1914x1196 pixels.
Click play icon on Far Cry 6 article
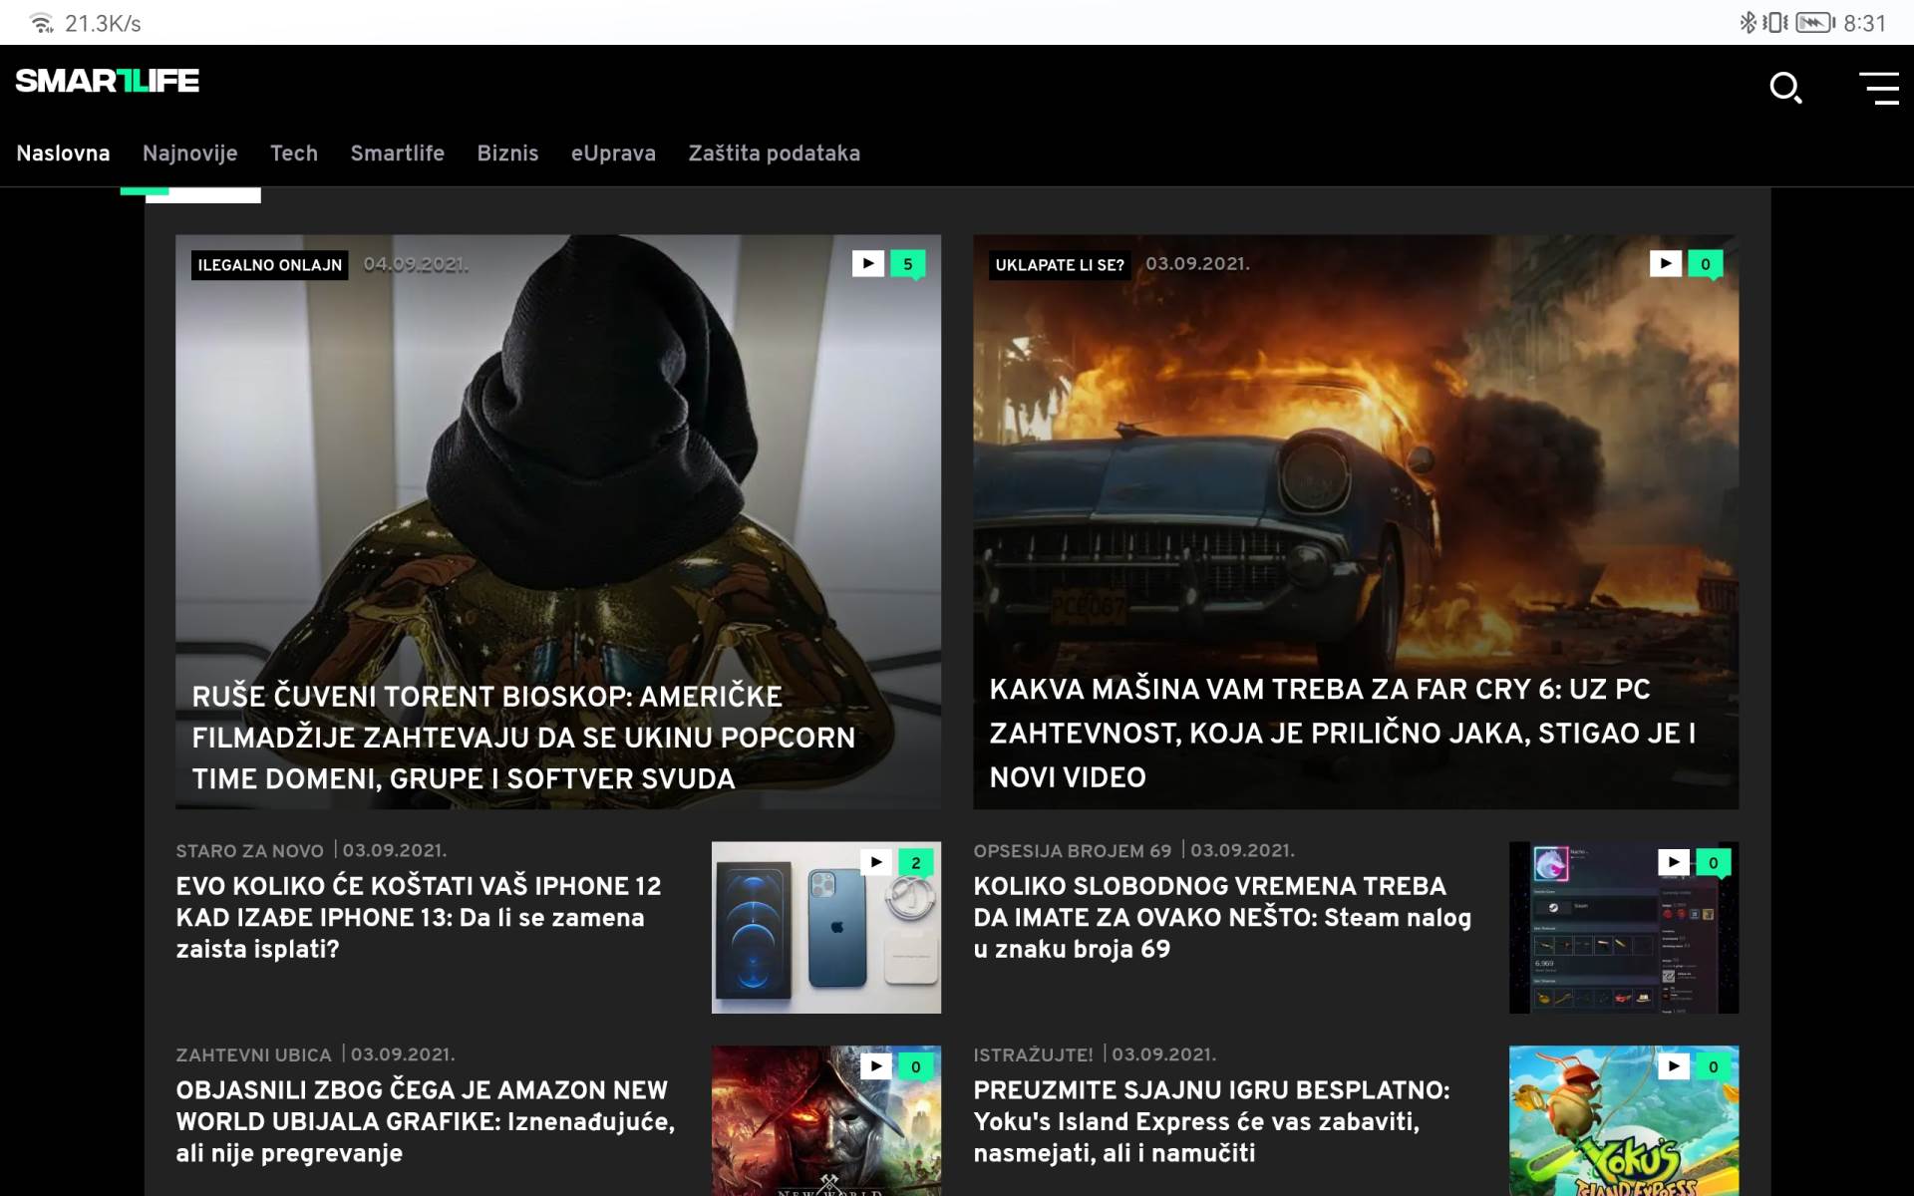click(x=1665, y=263)
